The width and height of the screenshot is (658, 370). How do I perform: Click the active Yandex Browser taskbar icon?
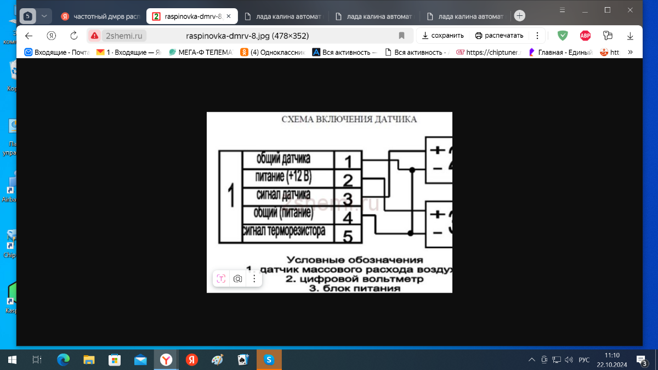pyautogui.click(x=166, y=360)
